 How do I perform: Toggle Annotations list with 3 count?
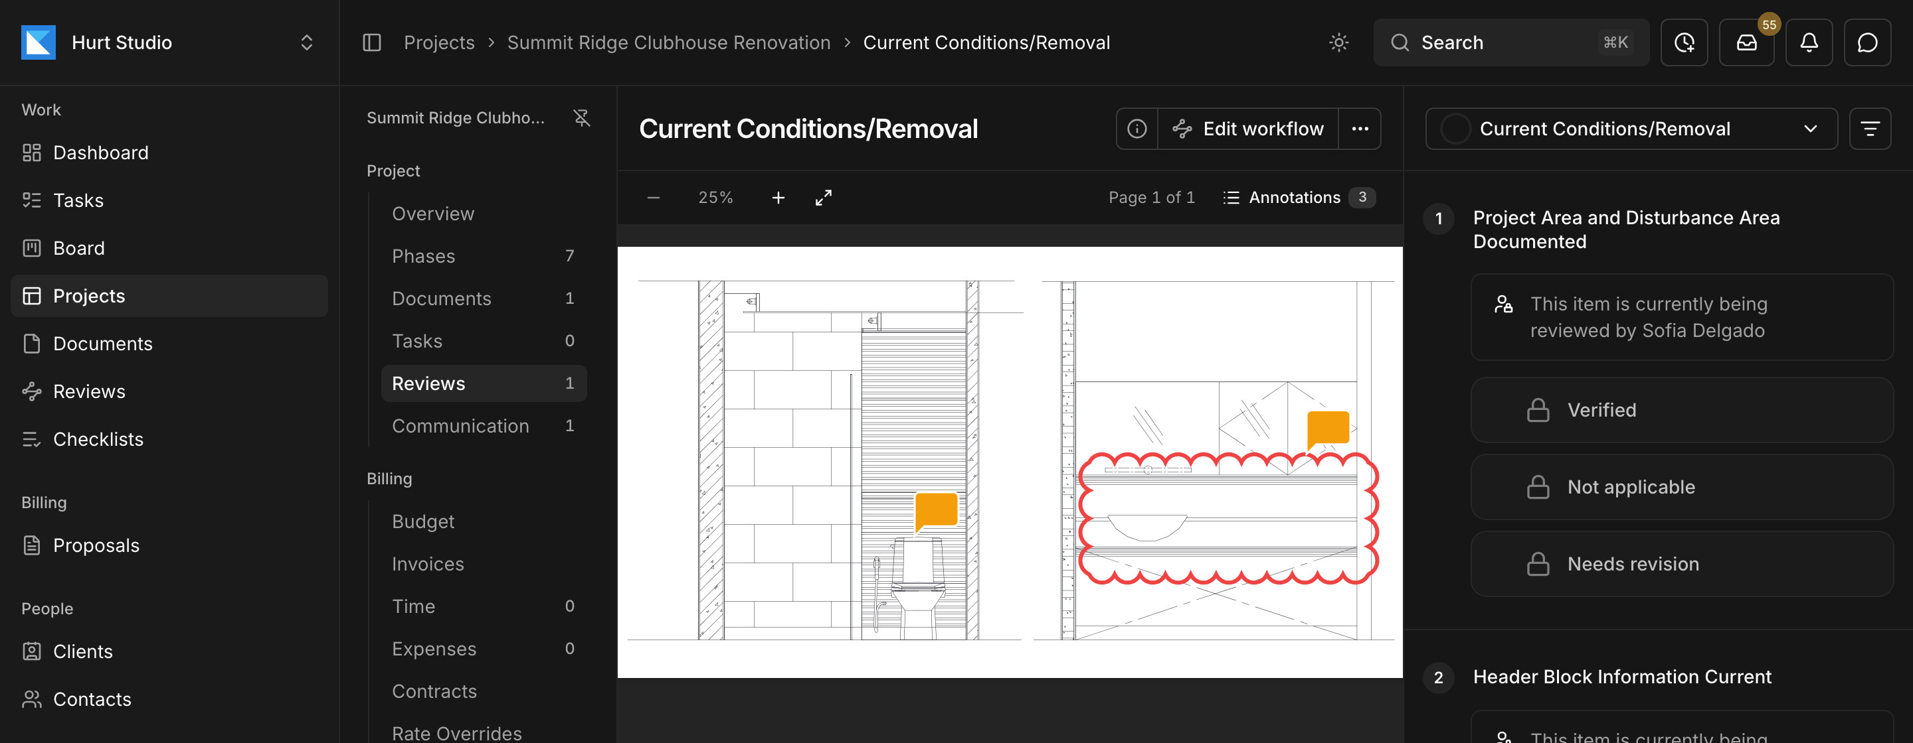(x=1298, y=198)
